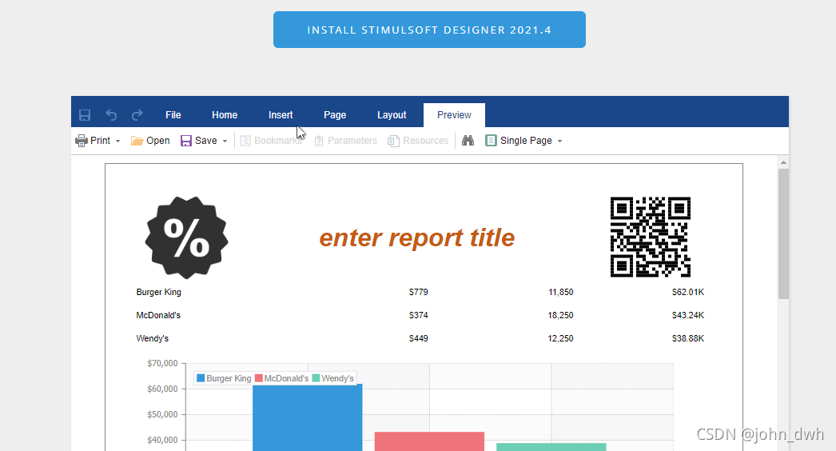Expand the Save dropdown arrow
Viewport: 836px width, 451px height.
click(225, 141)
